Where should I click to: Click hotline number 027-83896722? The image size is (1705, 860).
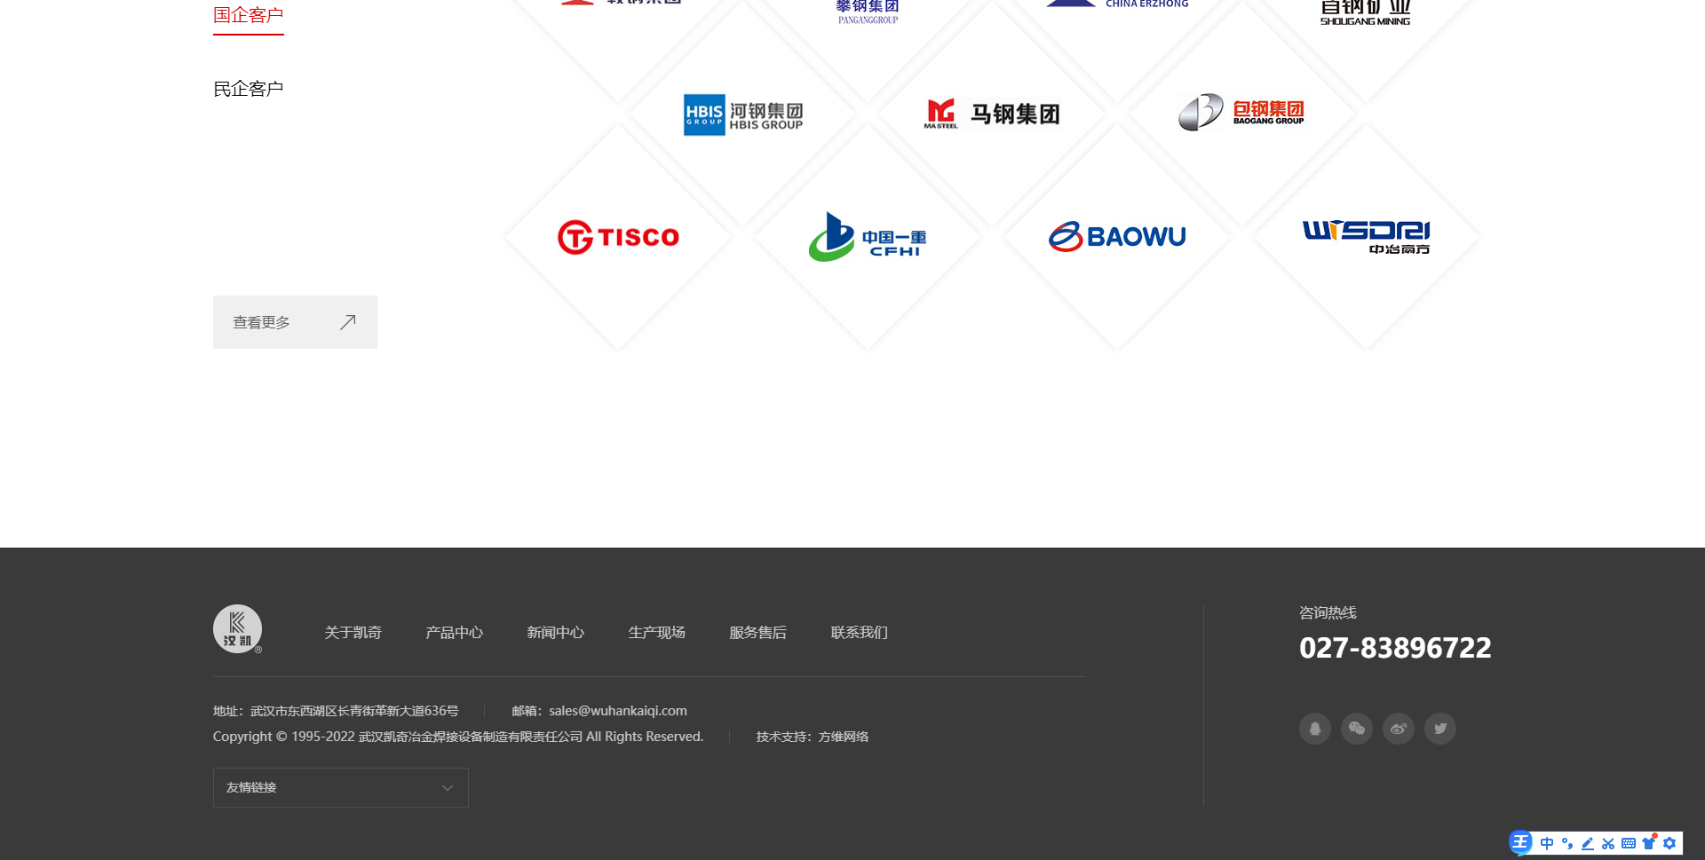(1395, 648)
